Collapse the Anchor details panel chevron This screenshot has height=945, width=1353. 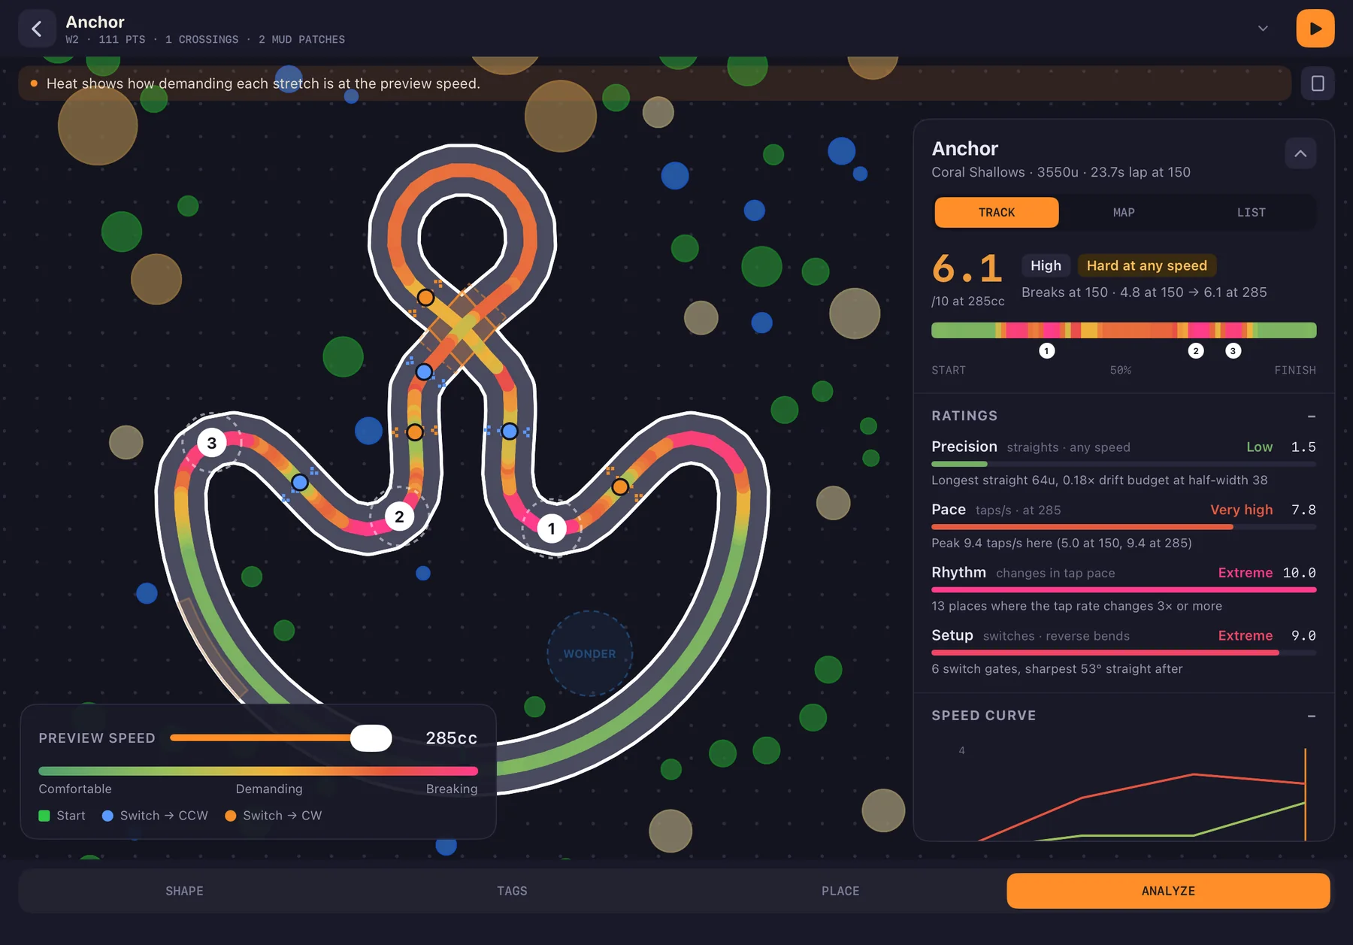tap(1300, 153)
